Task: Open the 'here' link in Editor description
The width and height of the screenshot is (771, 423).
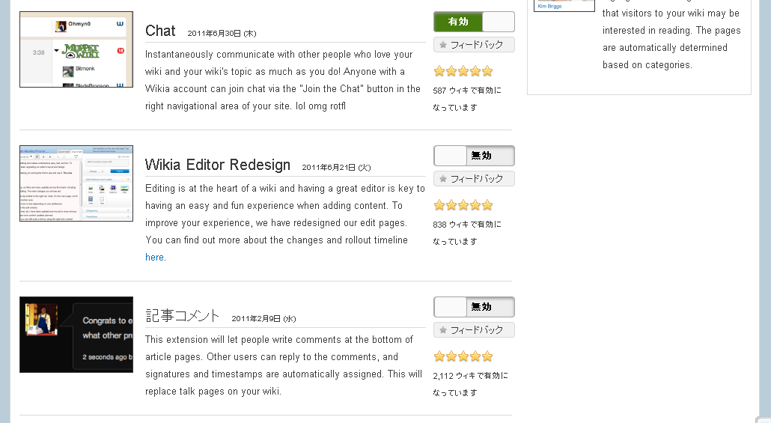Action: click(x=154, y=257)
